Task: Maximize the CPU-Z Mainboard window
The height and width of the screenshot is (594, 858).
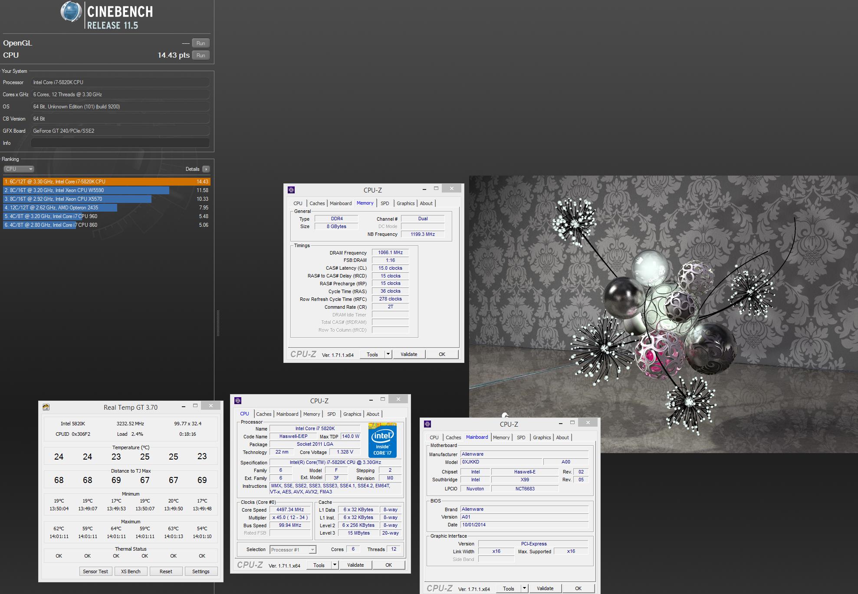Action: tap(572, 422)
